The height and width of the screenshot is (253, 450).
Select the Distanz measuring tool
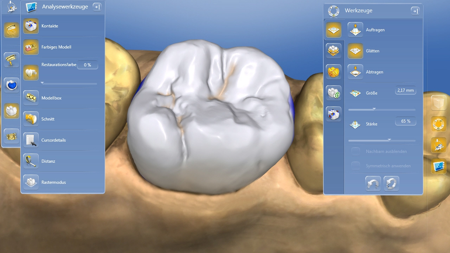(x=31, y=161)
